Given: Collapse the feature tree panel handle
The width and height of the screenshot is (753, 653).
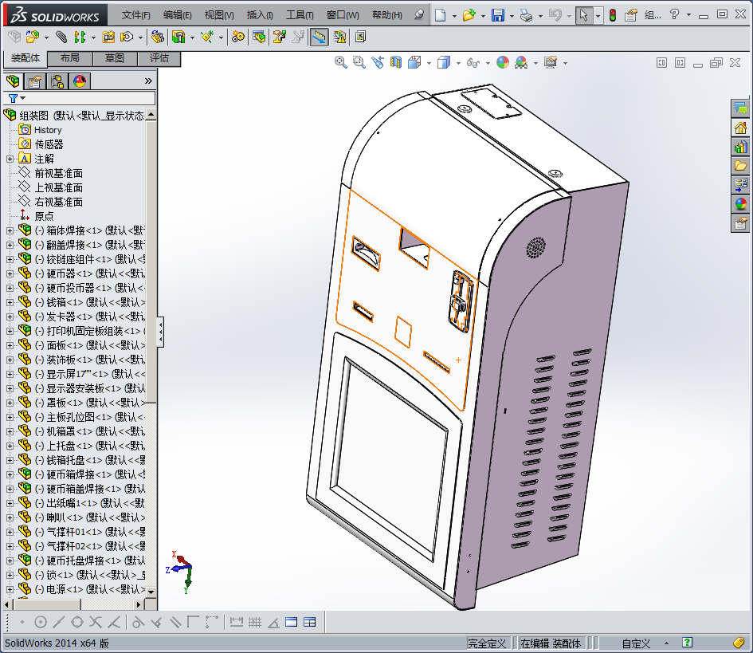Looking at the screenshot, I should [x=160, y=331].
